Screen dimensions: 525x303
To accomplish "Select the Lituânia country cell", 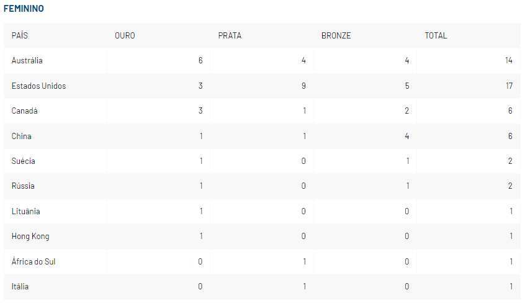I will (x=25, y=211).
